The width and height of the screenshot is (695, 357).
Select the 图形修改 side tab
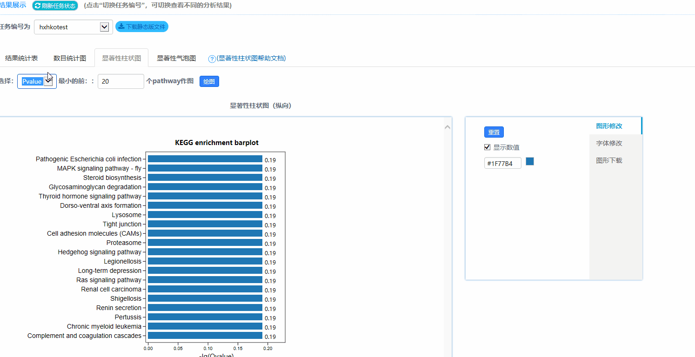(609, 126)
